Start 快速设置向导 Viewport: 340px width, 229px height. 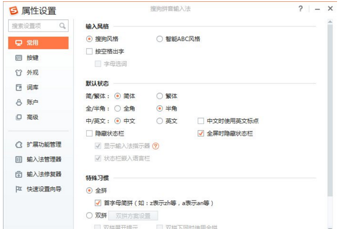(x=38, y=189)
